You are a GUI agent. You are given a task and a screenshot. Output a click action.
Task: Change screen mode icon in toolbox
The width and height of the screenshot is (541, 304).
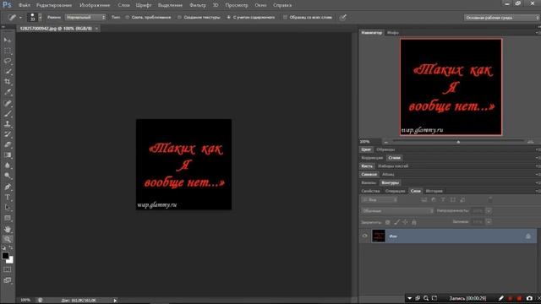tap(8, 280)
